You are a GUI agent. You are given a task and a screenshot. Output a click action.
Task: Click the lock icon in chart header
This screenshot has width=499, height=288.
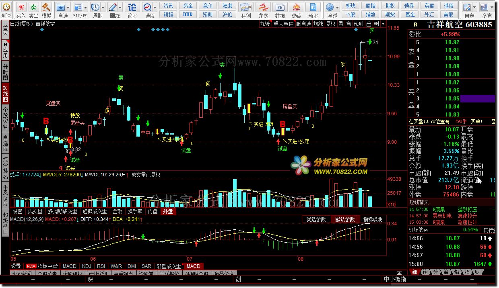[369, 24]
